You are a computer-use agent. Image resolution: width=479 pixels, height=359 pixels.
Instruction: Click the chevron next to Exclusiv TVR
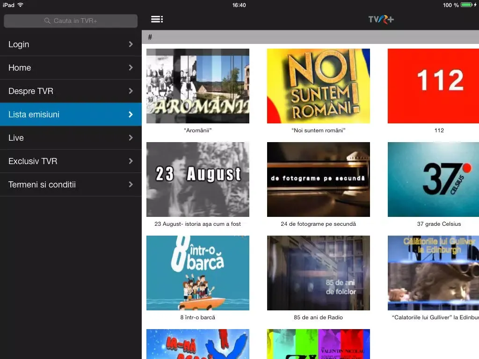[131, 161]
